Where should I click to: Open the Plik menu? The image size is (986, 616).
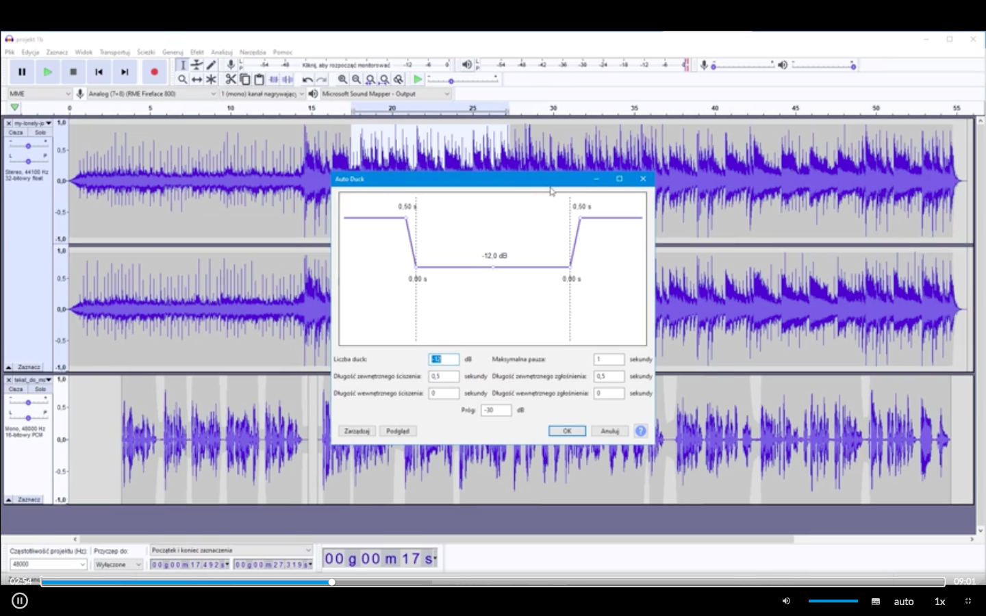10,52
